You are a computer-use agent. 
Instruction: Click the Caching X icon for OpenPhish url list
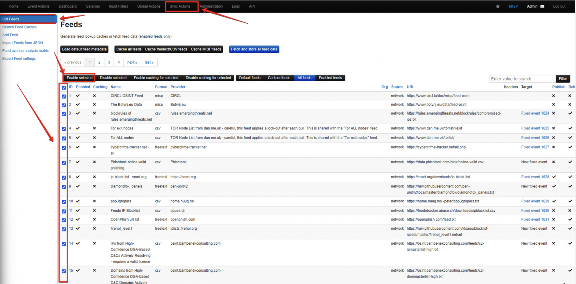click(x=94, y=219)
